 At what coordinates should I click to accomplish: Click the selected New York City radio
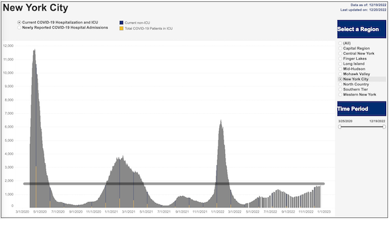(x=340, y=79)
